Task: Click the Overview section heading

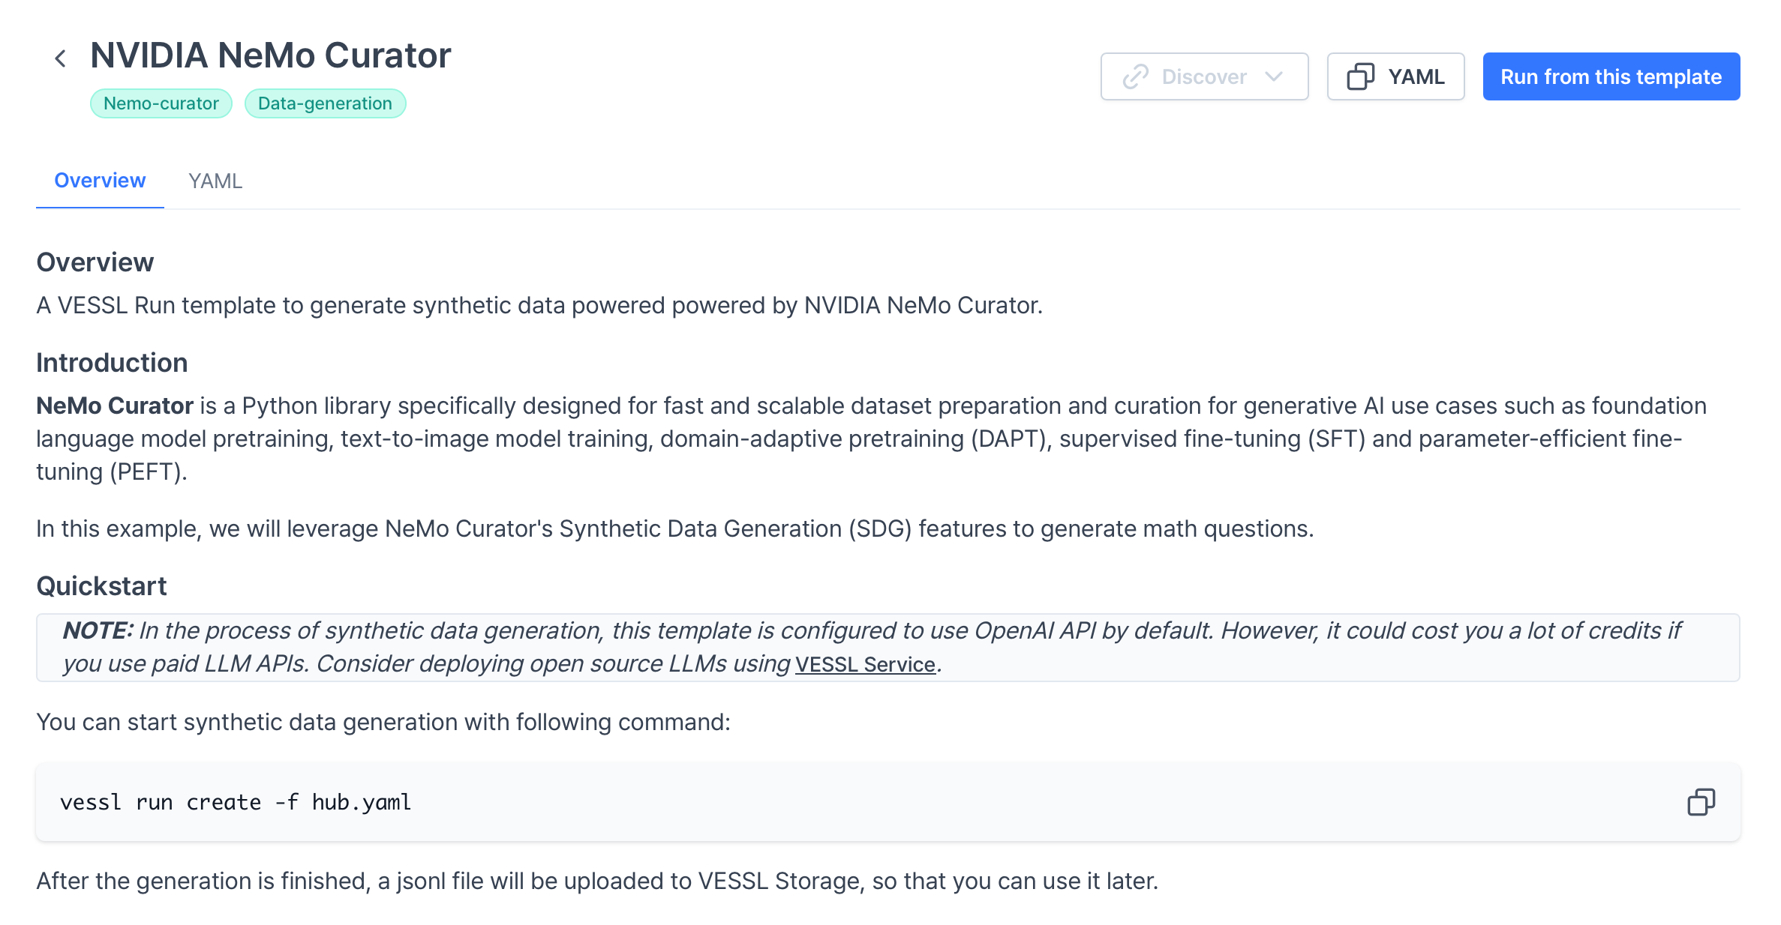Action: (x=95, y=262)
